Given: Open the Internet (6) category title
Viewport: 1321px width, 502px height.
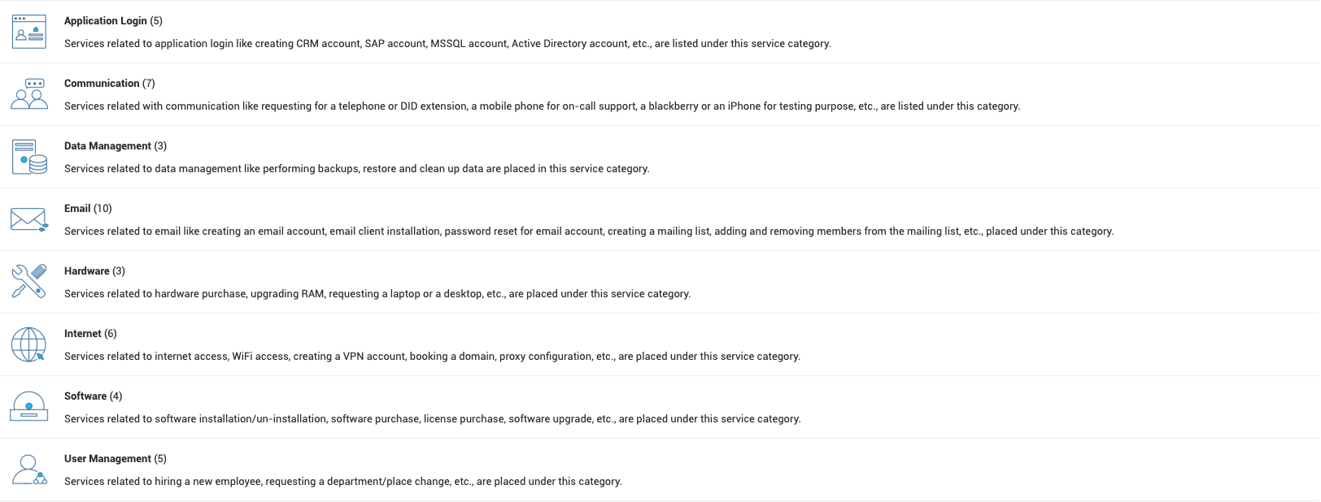Looking at the screenshot, I should click(90, 334).
